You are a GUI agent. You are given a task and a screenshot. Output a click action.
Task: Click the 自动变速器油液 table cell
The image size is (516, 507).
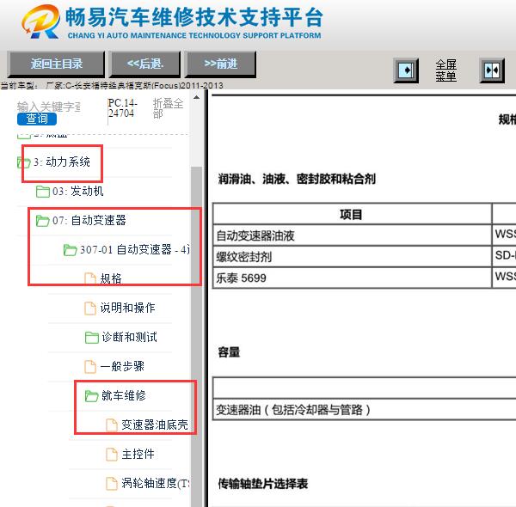352,235
